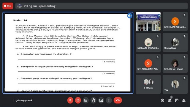Click the PIK Sg Lui is presenting banner
Image resolution: width=190 pixels, height=107 pixels.
click(102, 6)
